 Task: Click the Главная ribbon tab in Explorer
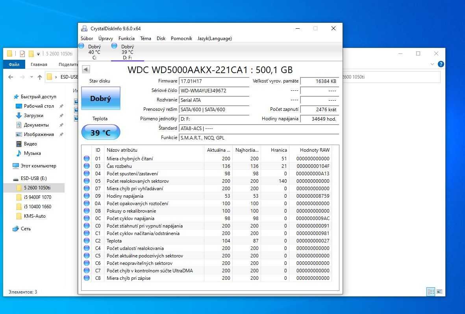39,64
